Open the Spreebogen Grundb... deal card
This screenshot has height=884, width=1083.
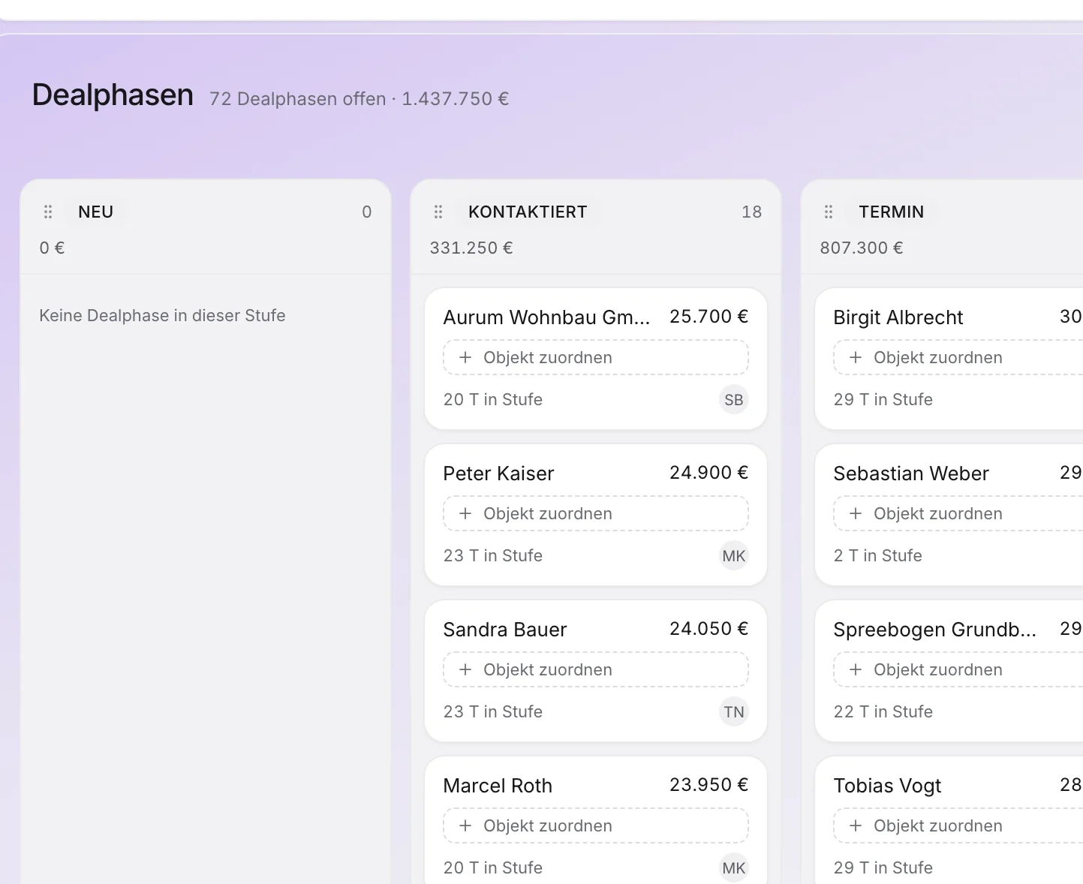coord(949,671)
